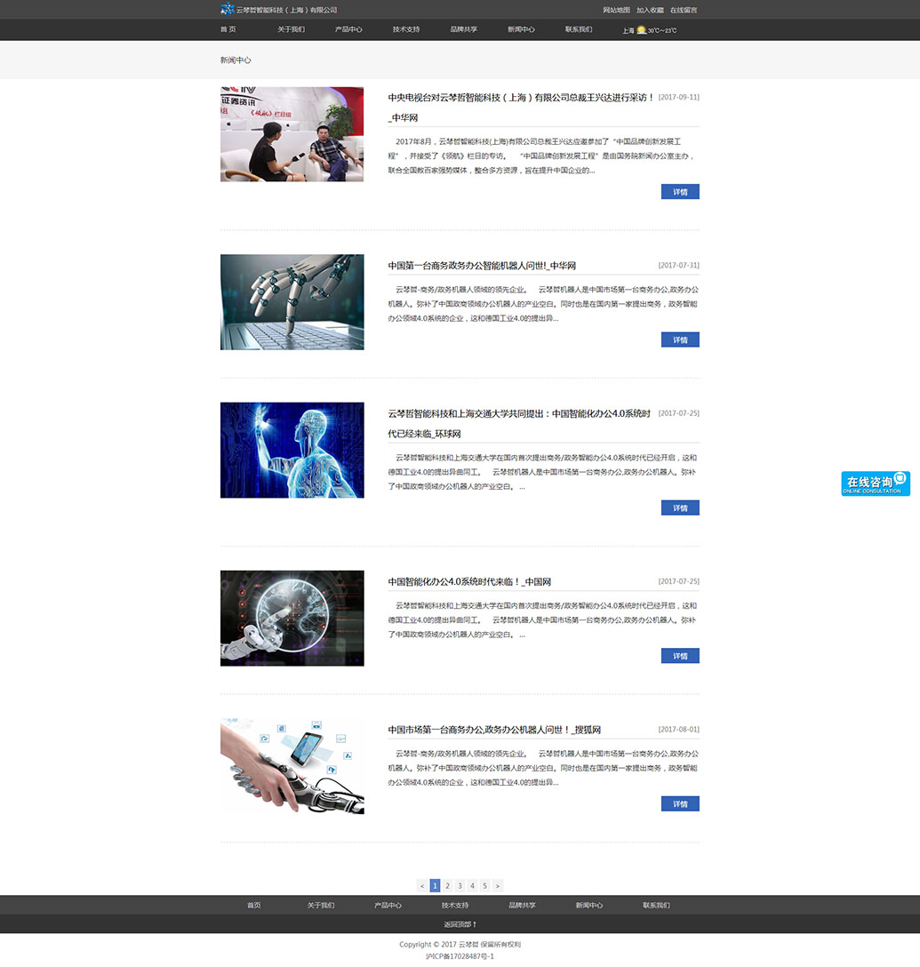The image size is (920, 967).
Task: Click the company logo icon in header
Action: 228,10
